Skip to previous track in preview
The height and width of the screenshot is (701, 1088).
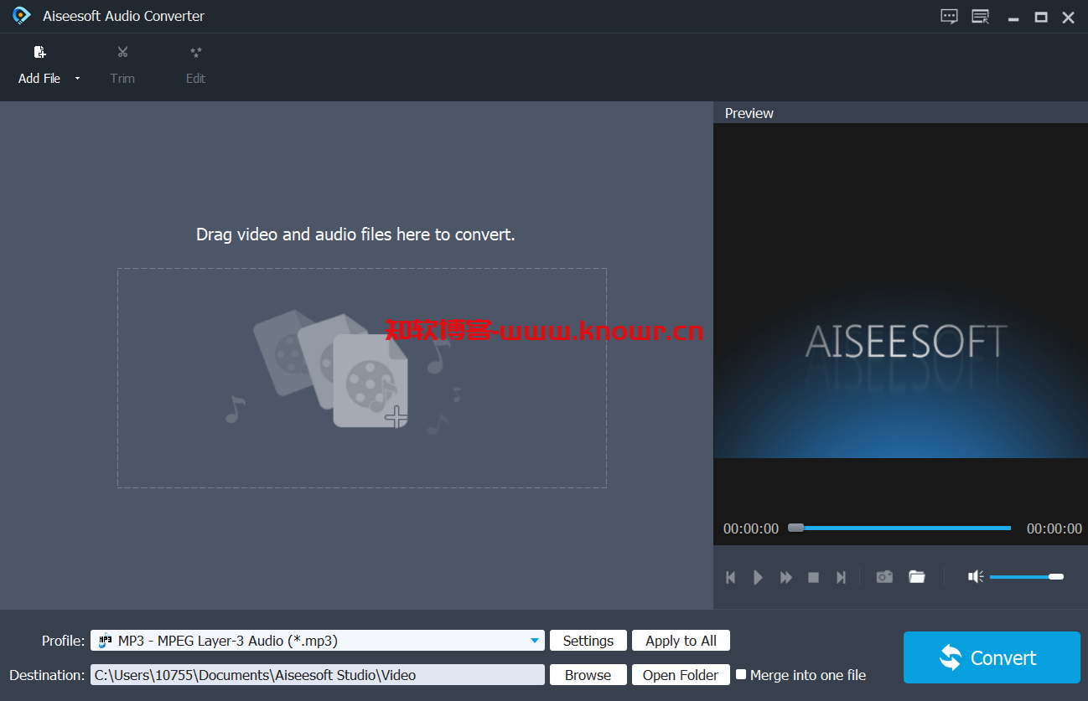pyautogui.click(x=730, y=577)
